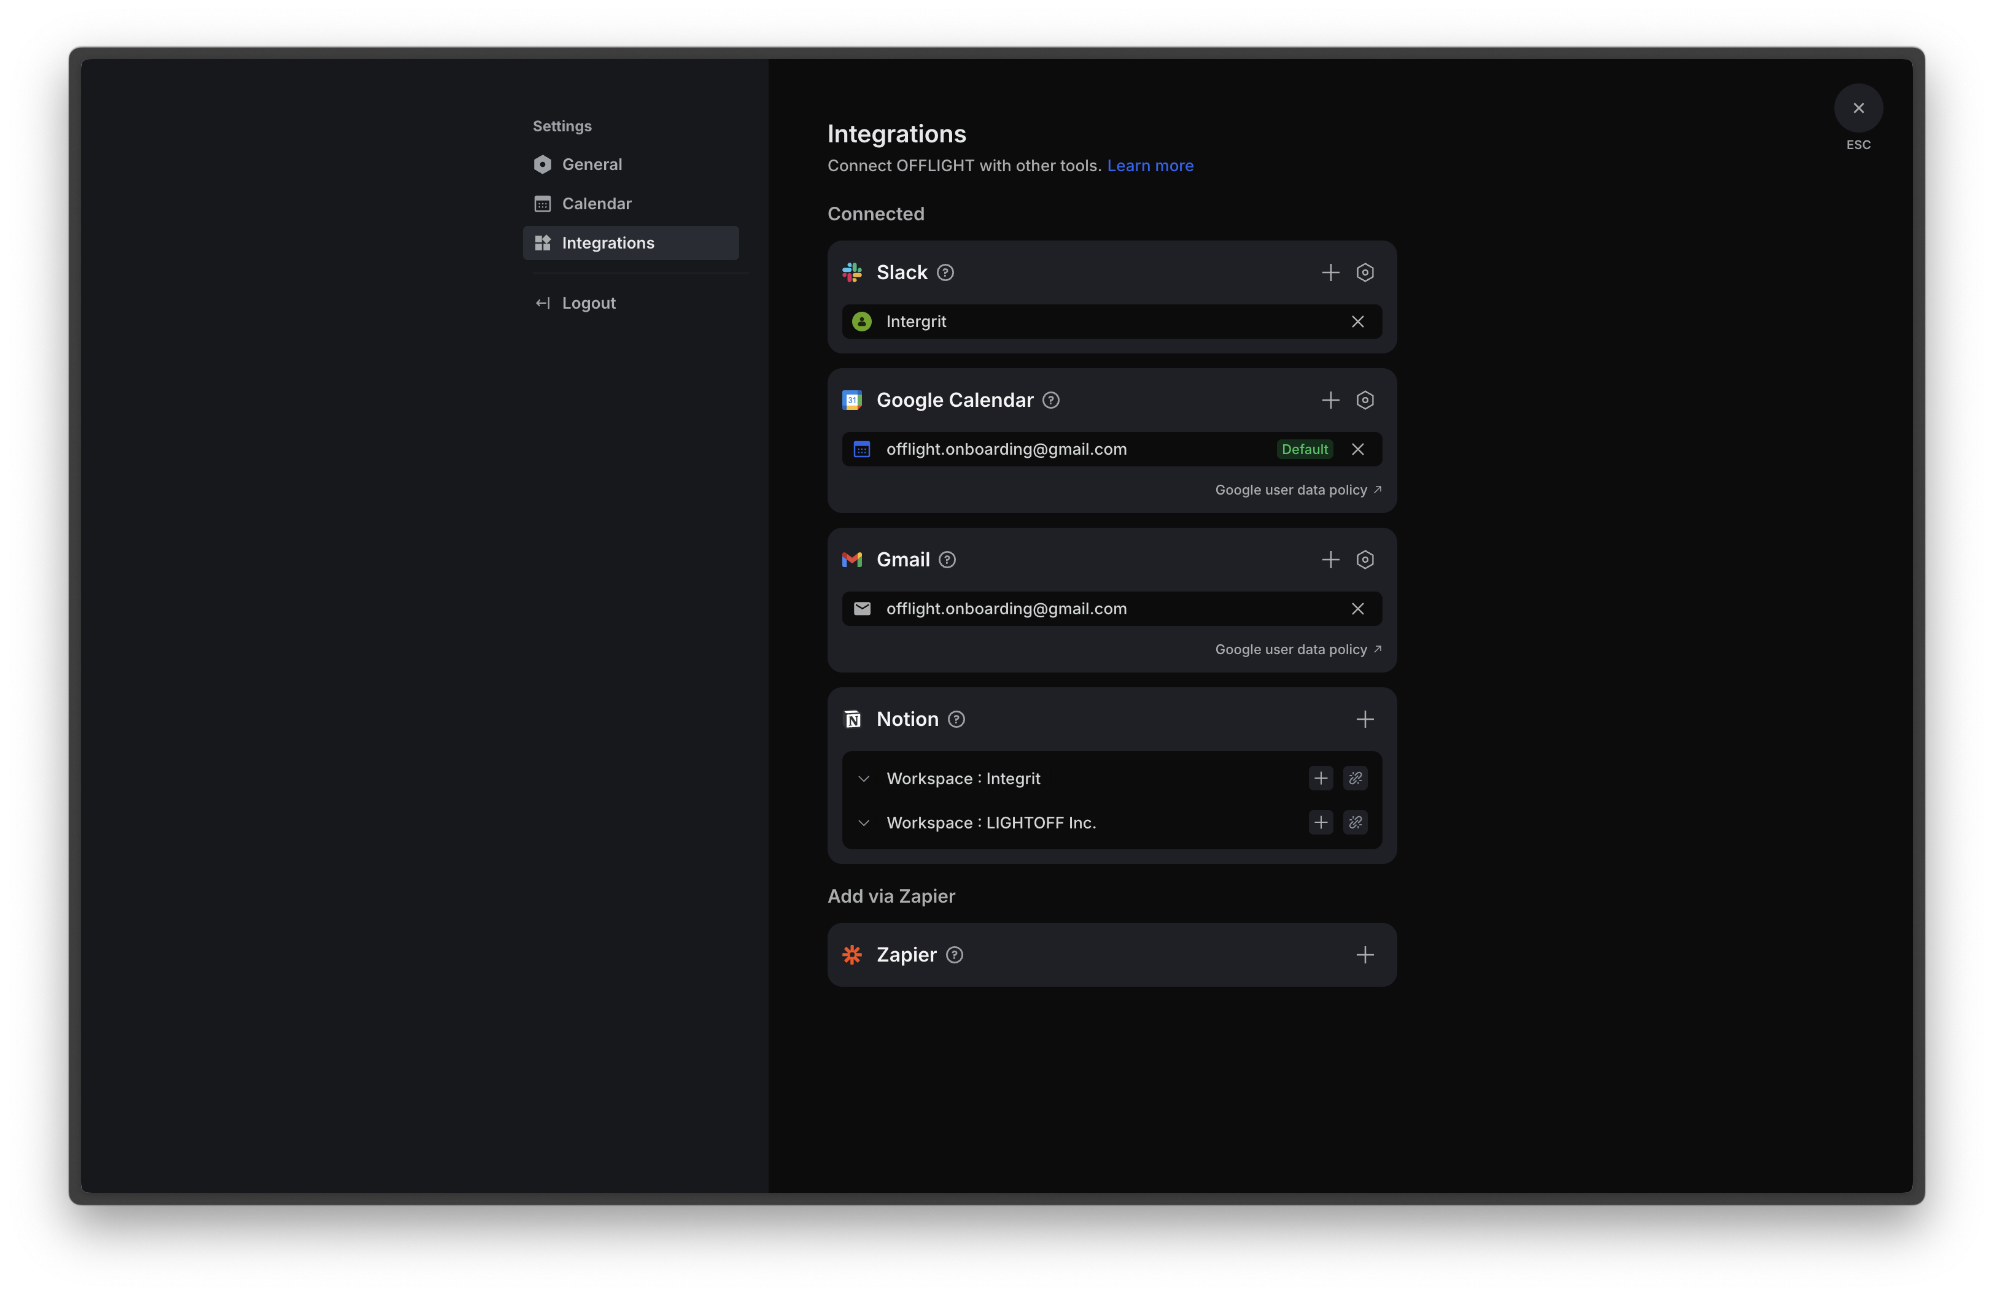Add database to LIGHTOFF Inc. workspace
The width and height of the screenshot is (1994, 1296).
[x=1321, y=823]
